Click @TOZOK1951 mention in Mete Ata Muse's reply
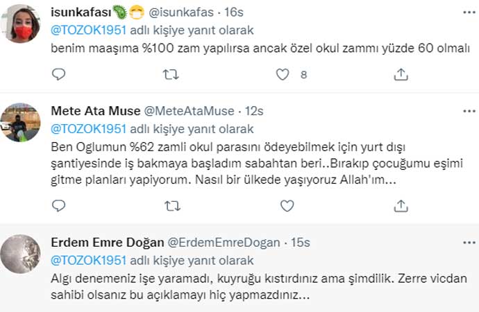The image size is (479, 312). click(x=89, y=129)
